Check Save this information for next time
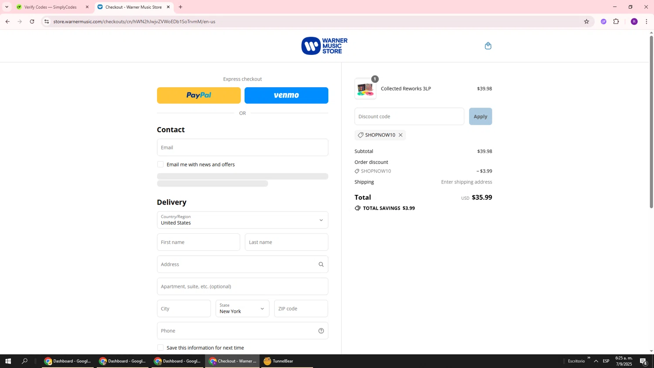654x368 pixels. click(x=160, y=348)
